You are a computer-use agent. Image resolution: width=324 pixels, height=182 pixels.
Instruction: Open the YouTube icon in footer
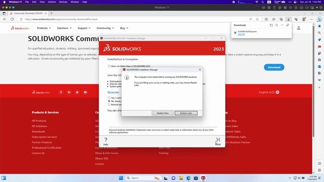(85, 92)
